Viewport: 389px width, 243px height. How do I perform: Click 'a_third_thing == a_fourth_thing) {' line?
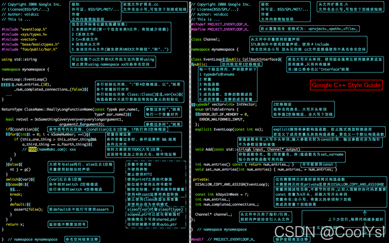57,144
